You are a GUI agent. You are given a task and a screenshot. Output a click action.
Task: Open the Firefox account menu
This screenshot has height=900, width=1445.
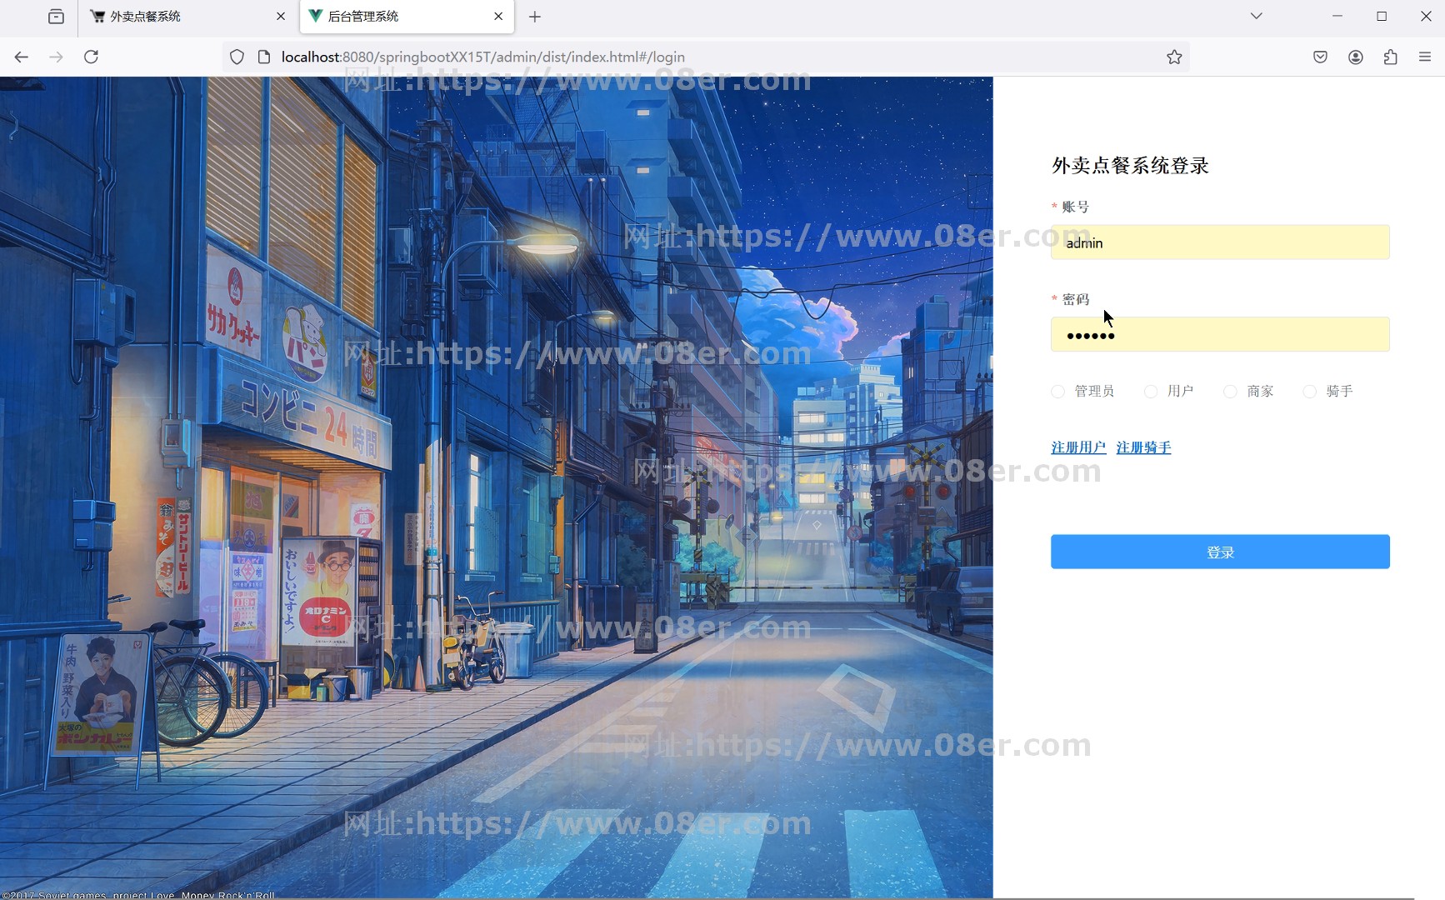tap(1356, 57)
